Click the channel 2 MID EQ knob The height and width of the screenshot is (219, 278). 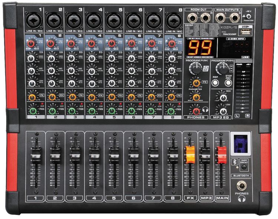coord(52,71)
